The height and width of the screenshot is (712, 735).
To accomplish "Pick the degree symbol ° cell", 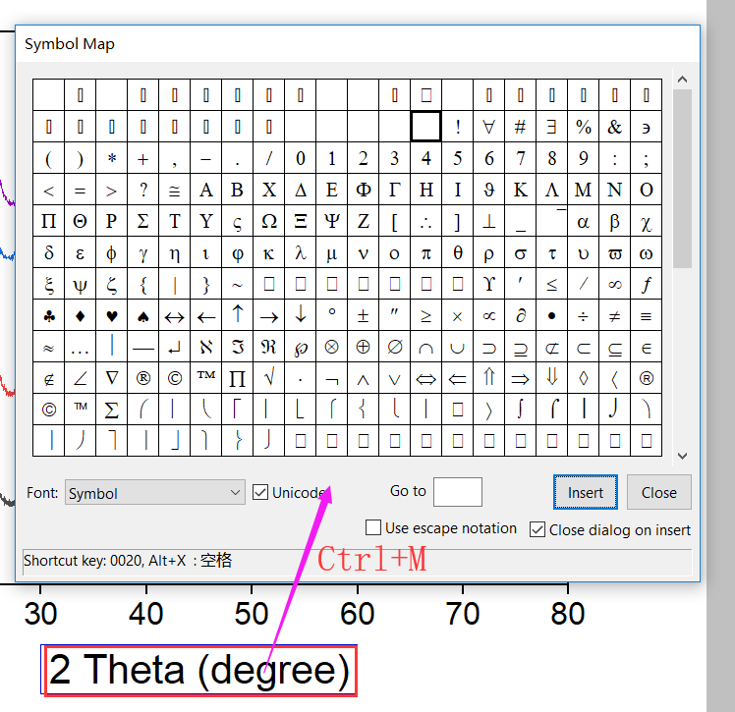I will pyautogui.click(x=332, y=315).
